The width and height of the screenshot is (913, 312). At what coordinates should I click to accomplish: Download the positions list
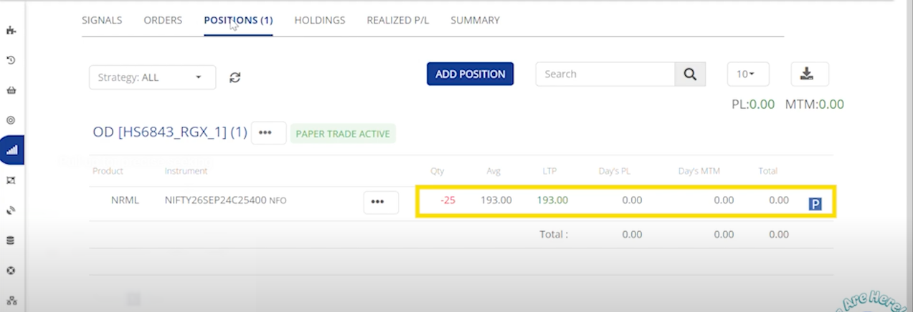[x=810, y=74]
